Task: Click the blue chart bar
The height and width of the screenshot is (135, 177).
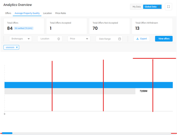Action: 88,85
